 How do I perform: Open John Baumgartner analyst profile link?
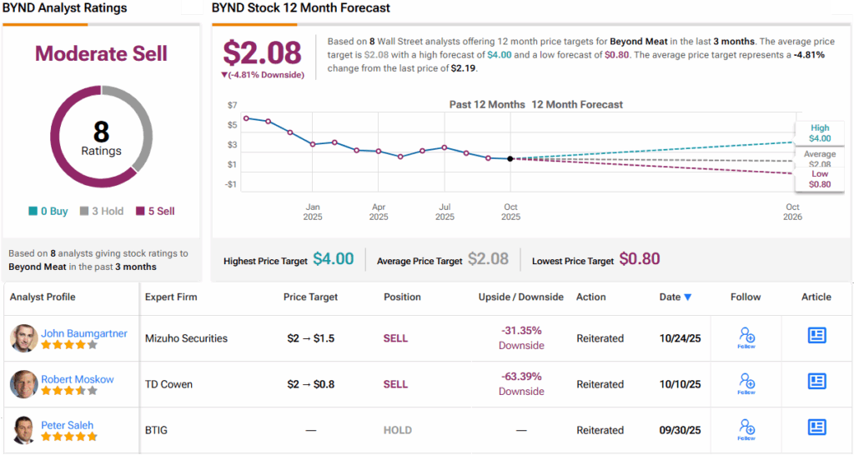pyautogui.click(x=84, y=333)
